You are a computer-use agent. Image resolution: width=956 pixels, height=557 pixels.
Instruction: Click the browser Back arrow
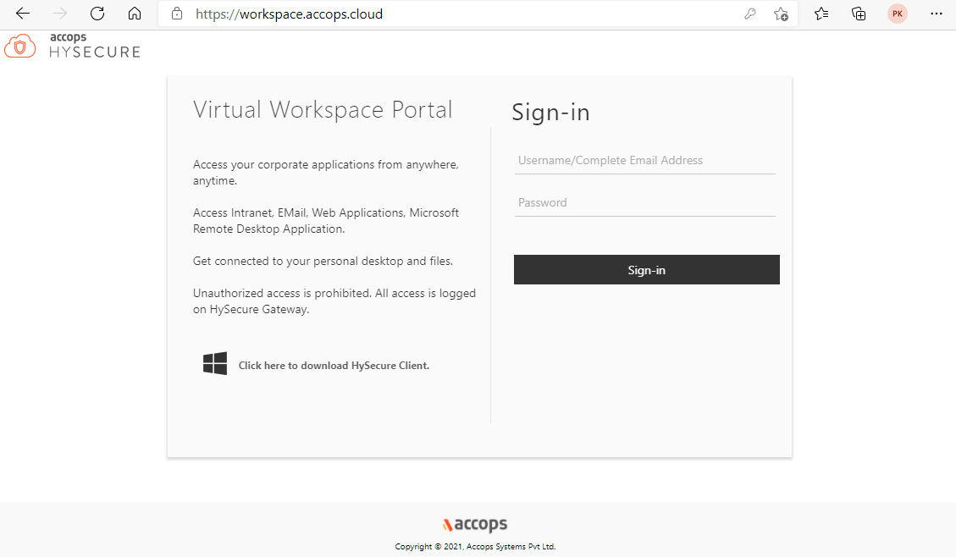click(x=23, y=14)
